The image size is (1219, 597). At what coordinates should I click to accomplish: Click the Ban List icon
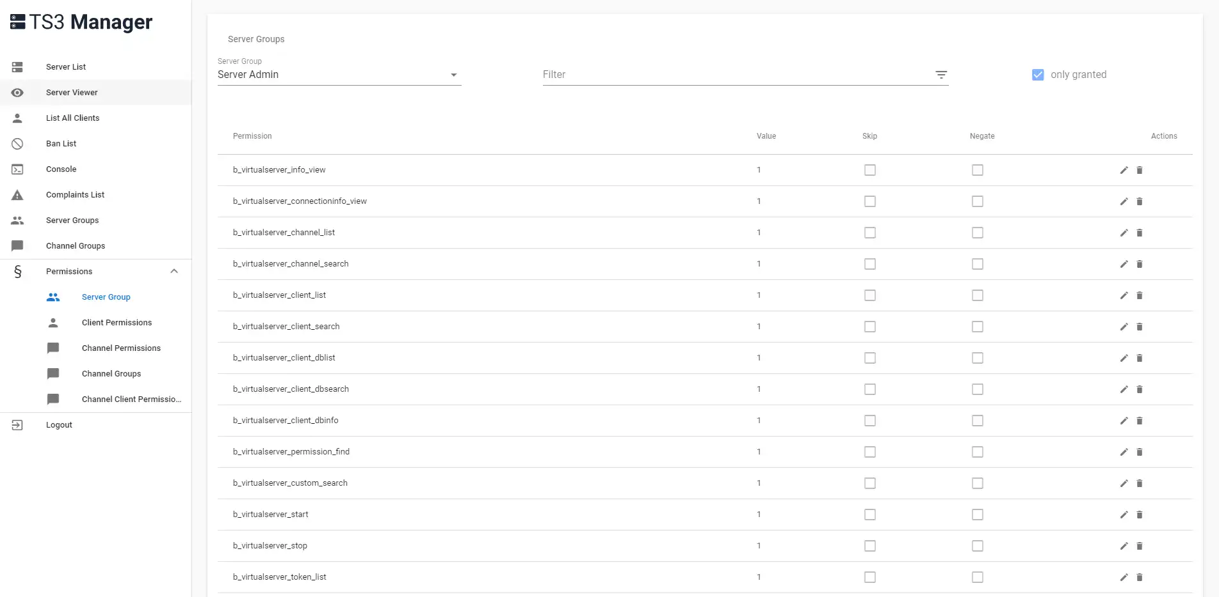17,144
